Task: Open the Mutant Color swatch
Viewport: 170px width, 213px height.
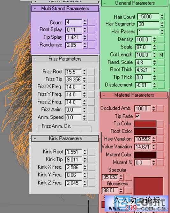Action: [x=145, y=155]
